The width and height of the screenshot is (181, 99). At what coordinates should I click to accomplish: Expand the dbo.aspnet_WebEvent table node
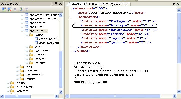click(x=22, y=19)
